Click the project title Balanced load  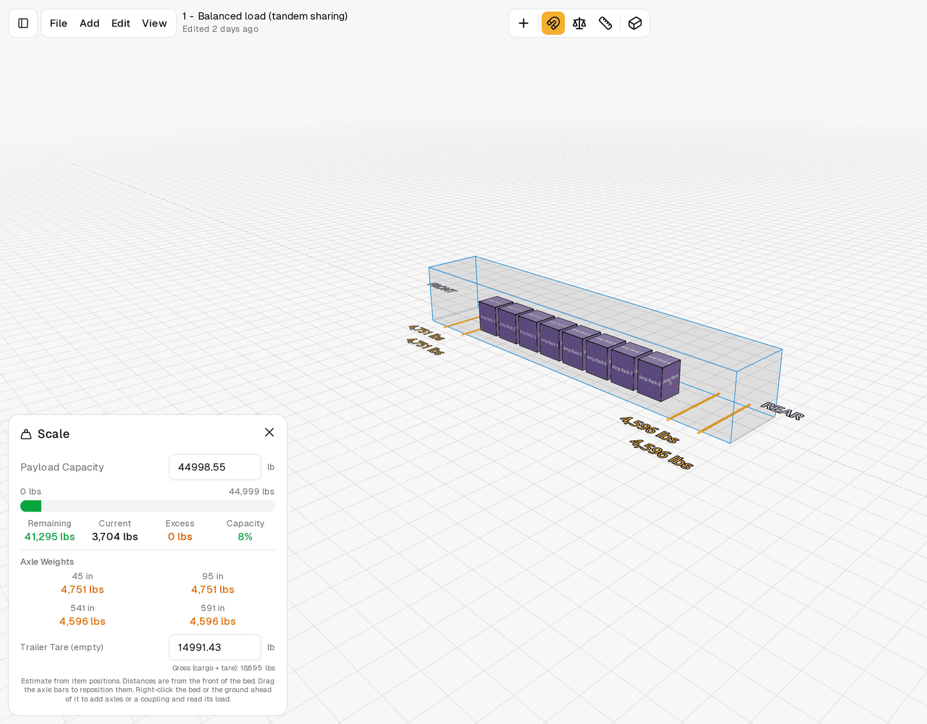(x=265, y=16)
